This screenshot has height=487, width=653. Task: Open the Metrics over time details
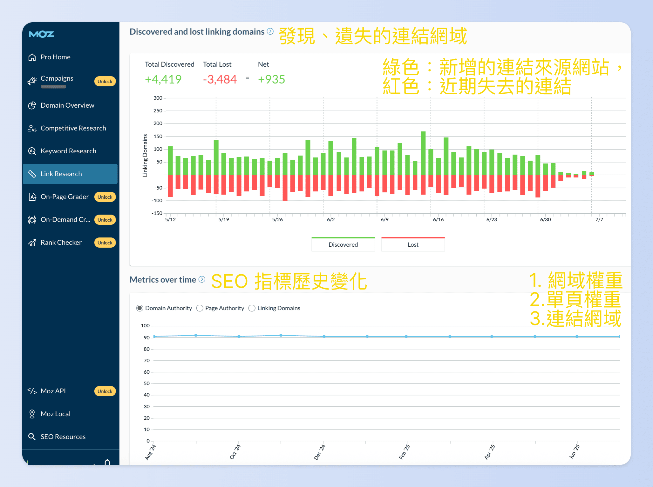201,280
